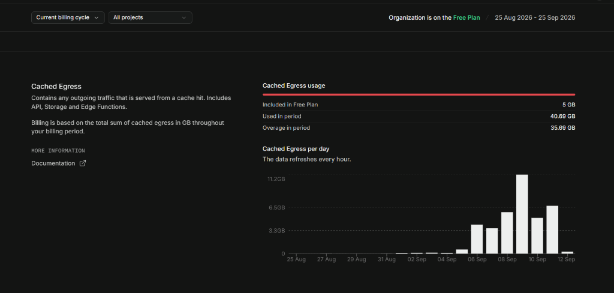Click the '25 Aug' x-axis label
This screenshot has height=293, width=614.
(x=296, y=260)
